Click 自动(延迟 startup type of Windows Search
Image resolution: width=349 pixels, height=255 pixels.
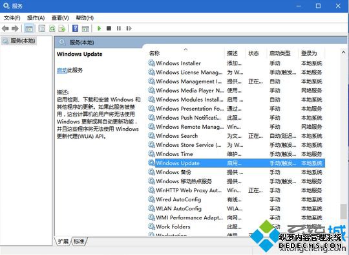282,136
